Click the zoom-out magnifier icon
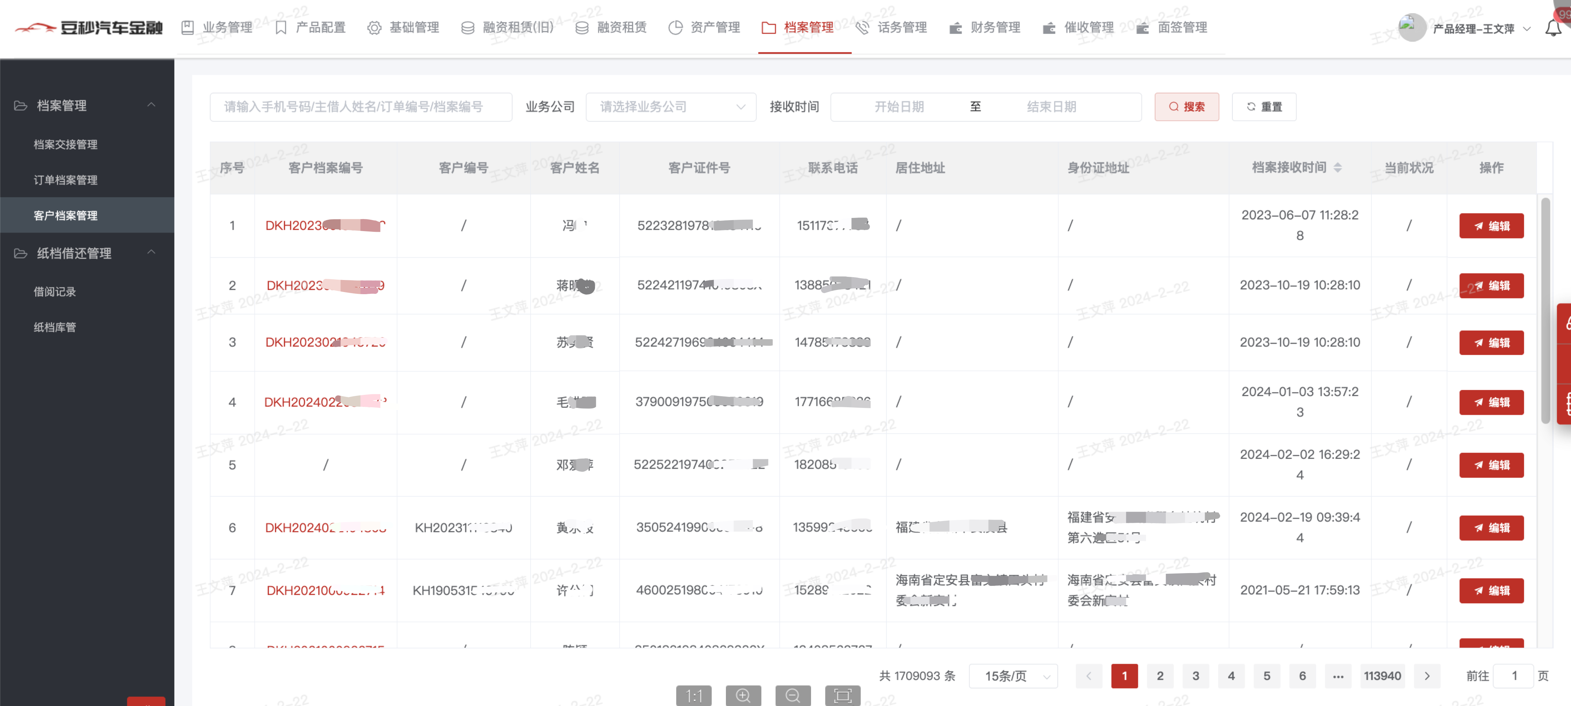 (x=792, y=695)
